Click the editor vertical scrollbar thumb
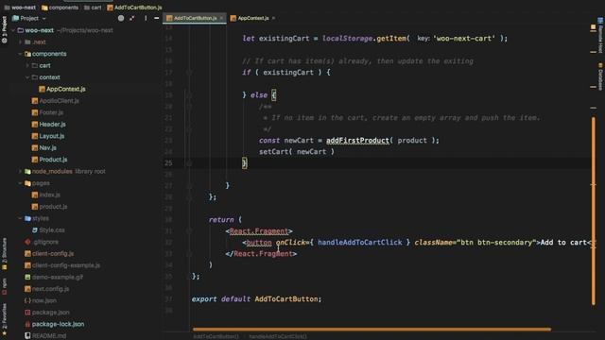This screenshot has height=340, width=605. tap(593, 212)
